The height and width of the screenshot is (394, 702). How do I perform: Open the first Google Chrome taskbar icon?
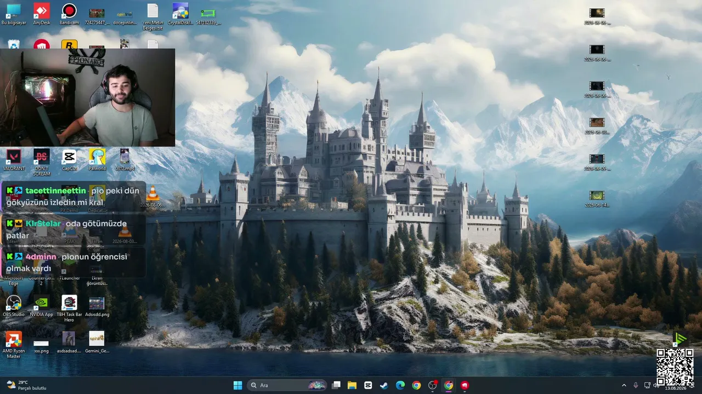[416, 385]
